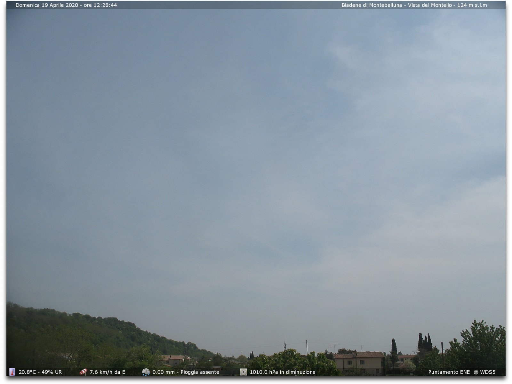The image size is (512, 384).
Task: Click the Puntamento ENE @ WDS5 label
Action: [x=462, y=372]
